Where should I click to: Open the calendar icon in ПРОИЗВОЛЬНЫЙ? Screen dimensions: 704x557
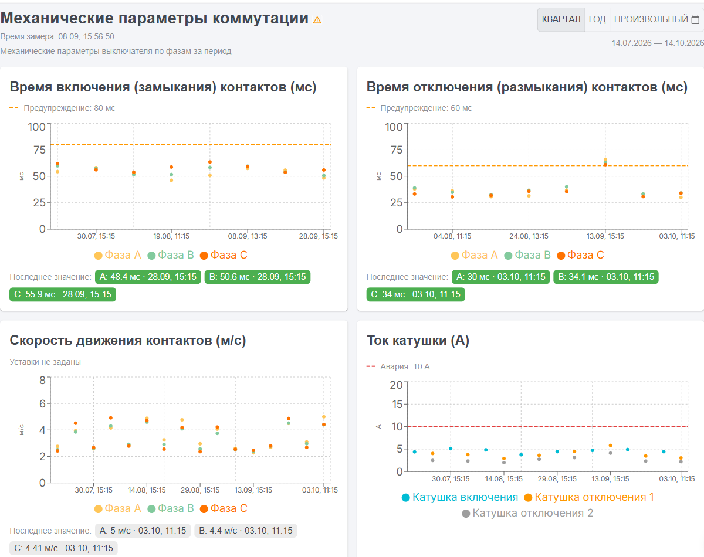tap(695, 20)
